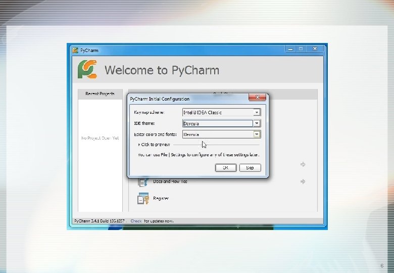The height and width of the screenshot is (273, 394).
Task: Open the IDE theme dropdown arrow
Action: click(257, 123)
